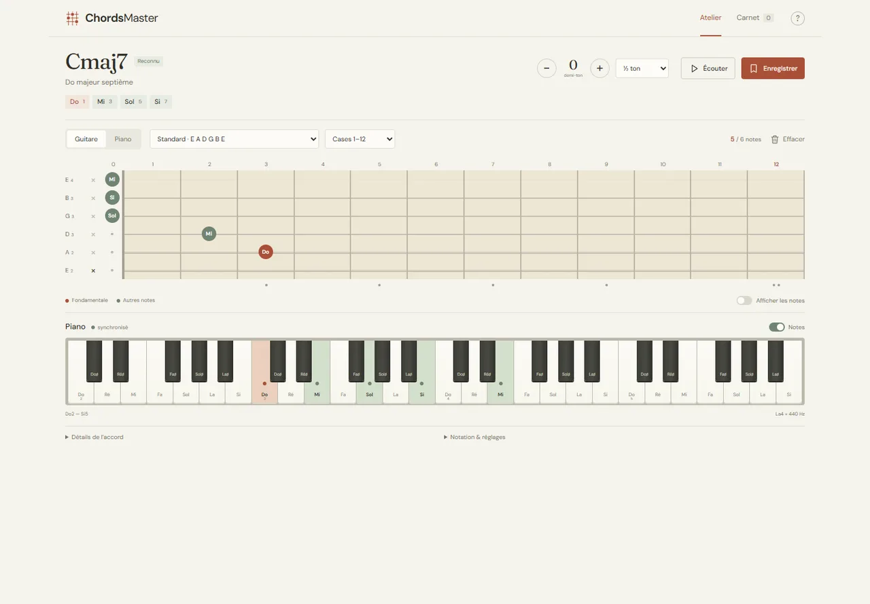This screenshot has height=604, width=870.
Task: Click the Mi 3 note chip
Action: (x=105, y=102)
